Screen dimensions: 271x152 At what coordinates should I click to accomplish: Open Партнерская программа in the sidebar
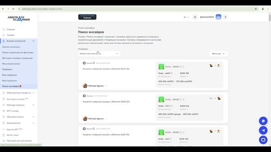19,141
